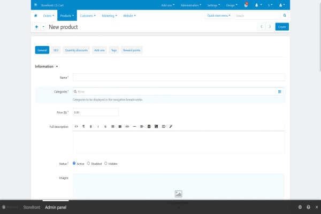Close the bottom panel with X
This screenshot has height=214, width=321.
coord(317,207)
